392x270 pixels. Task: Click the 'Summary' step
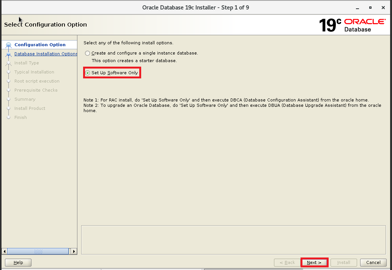pos(25,99)
